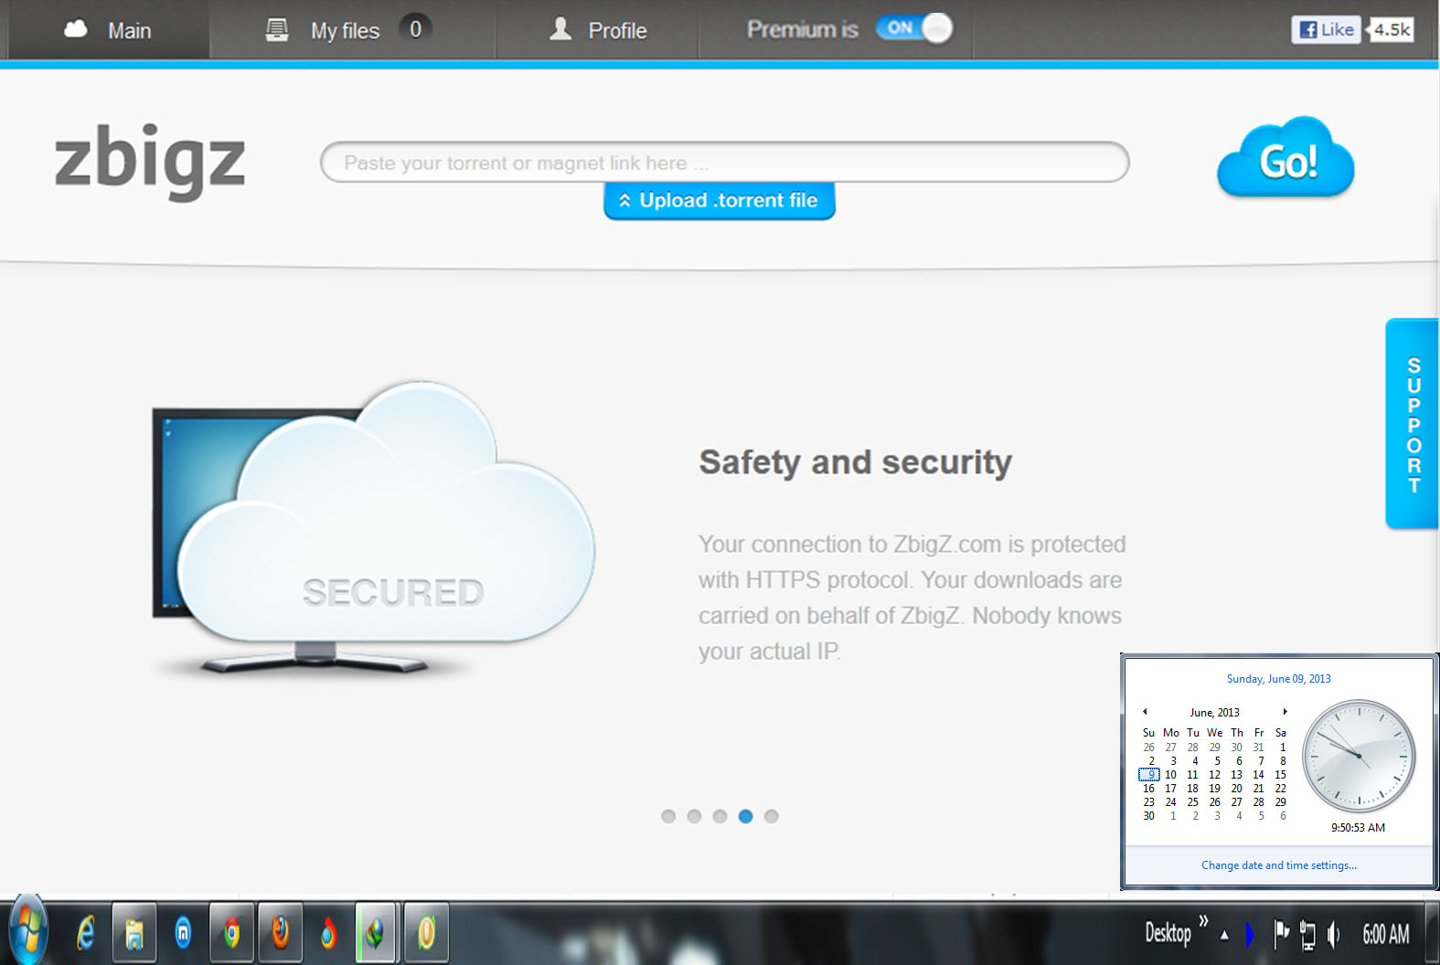
Task: Open the orange and green circular taskbar icon
Action: [425, 933]
